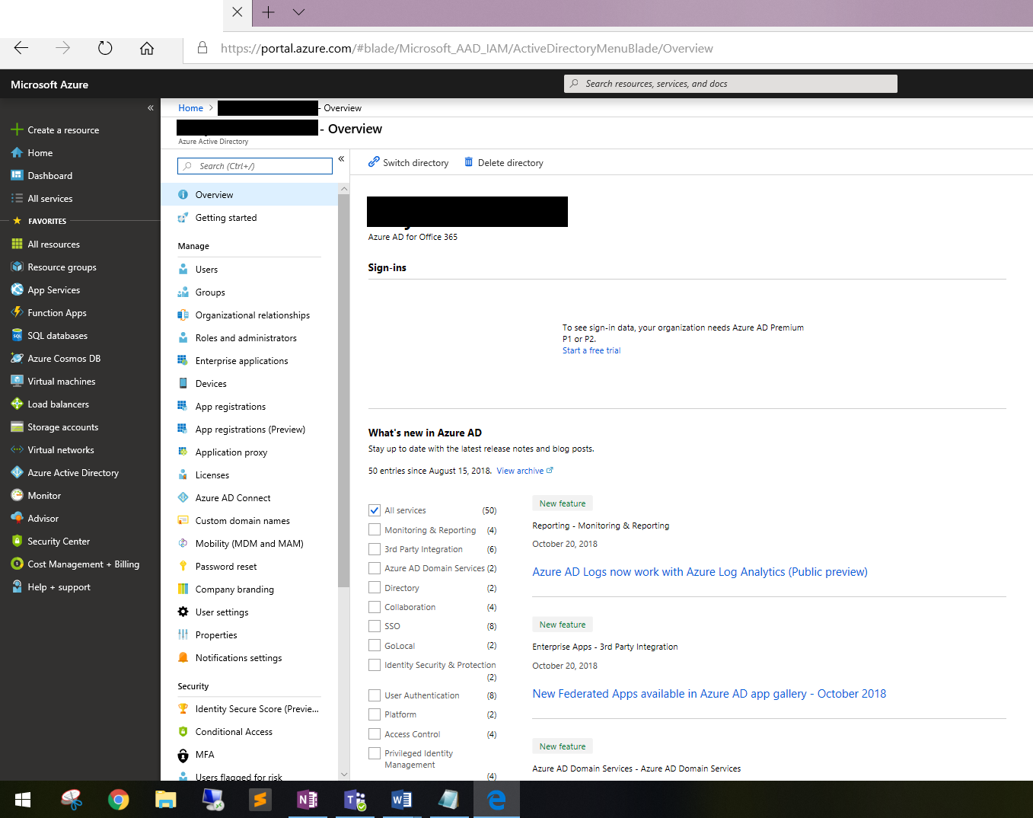Viewport: 1033px width, 818px height.
Task: Open Security Center in the left sidebar
Action: (x=58, y=541)
